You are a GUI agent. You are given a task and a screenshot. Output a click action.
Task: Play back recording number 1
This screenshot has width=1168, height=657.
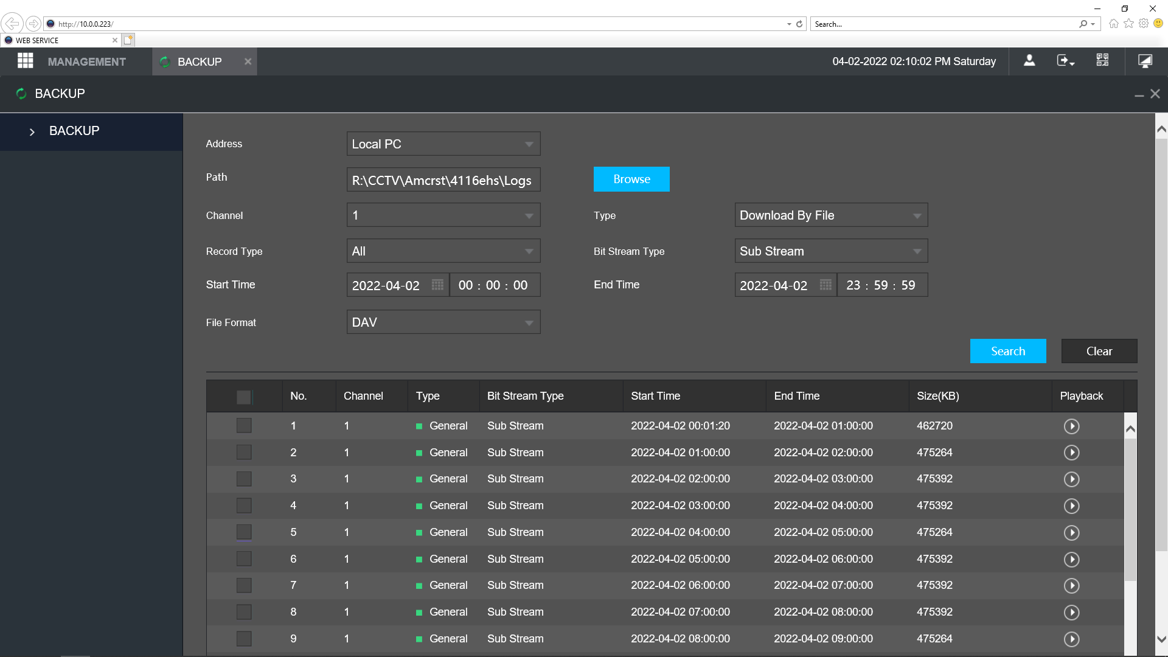pos(1071,426)
